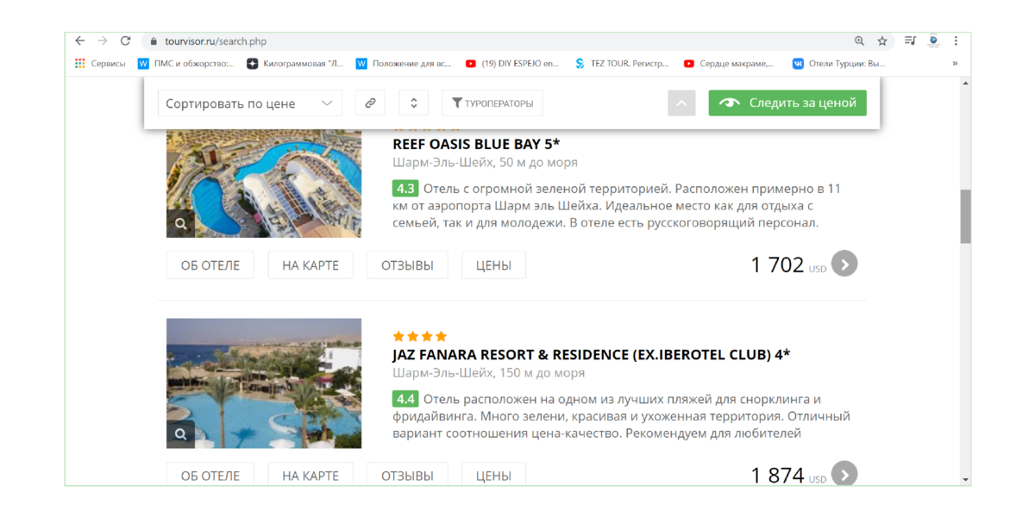The width and height of the screenshot is (1035, 517).
Task: Open the Отели Турции VK bookmark
Action: pyautogui.click(x=839, y=63)
